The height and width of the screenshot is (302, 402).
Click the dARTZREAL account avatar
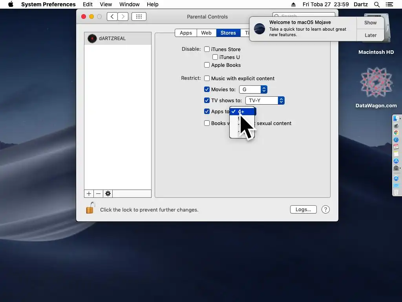(x=92, y=39)
